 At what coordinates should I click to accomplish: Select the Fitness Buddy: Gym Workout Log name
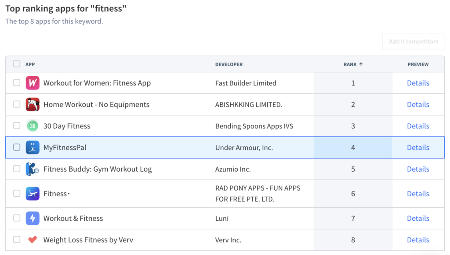click(x=98, y=169)
